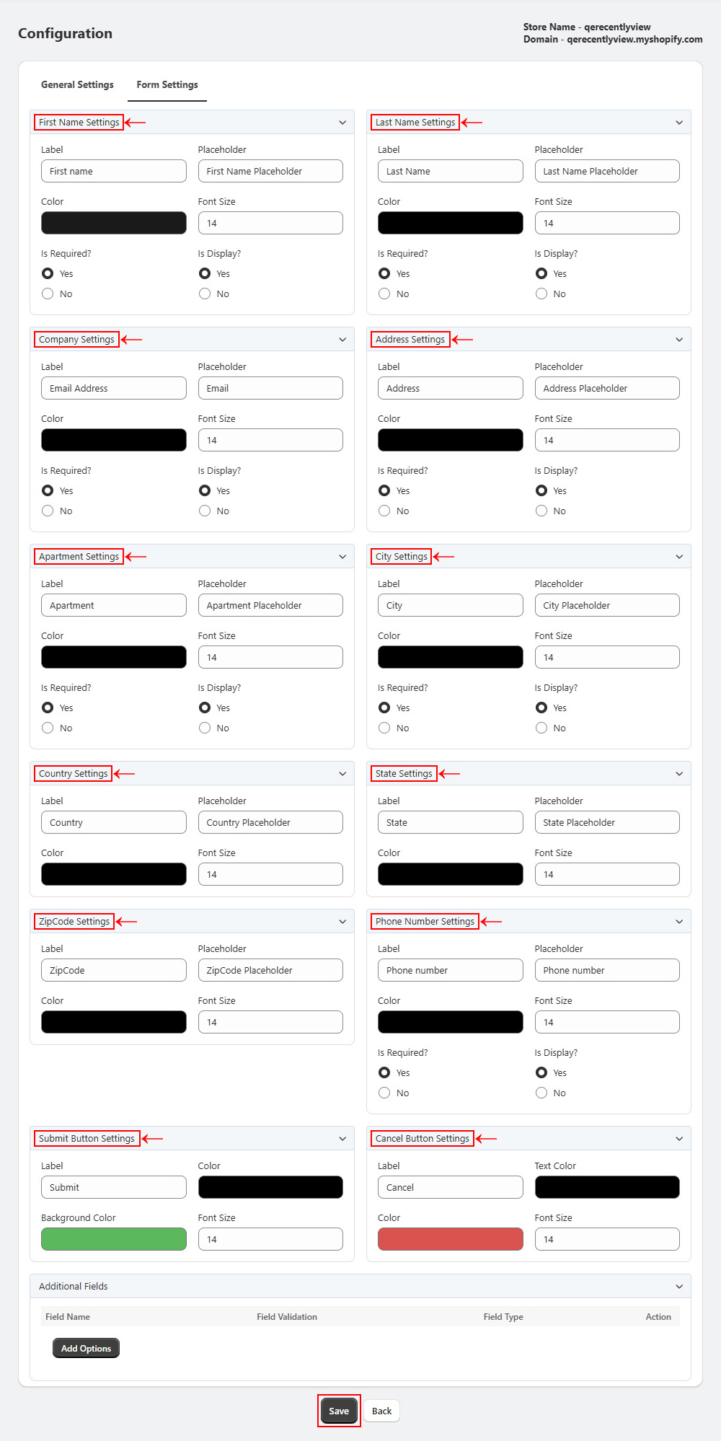Collapse the Additional Fields section chevron
This screenshot has width=721, height=1441.
coord(679,1287)
